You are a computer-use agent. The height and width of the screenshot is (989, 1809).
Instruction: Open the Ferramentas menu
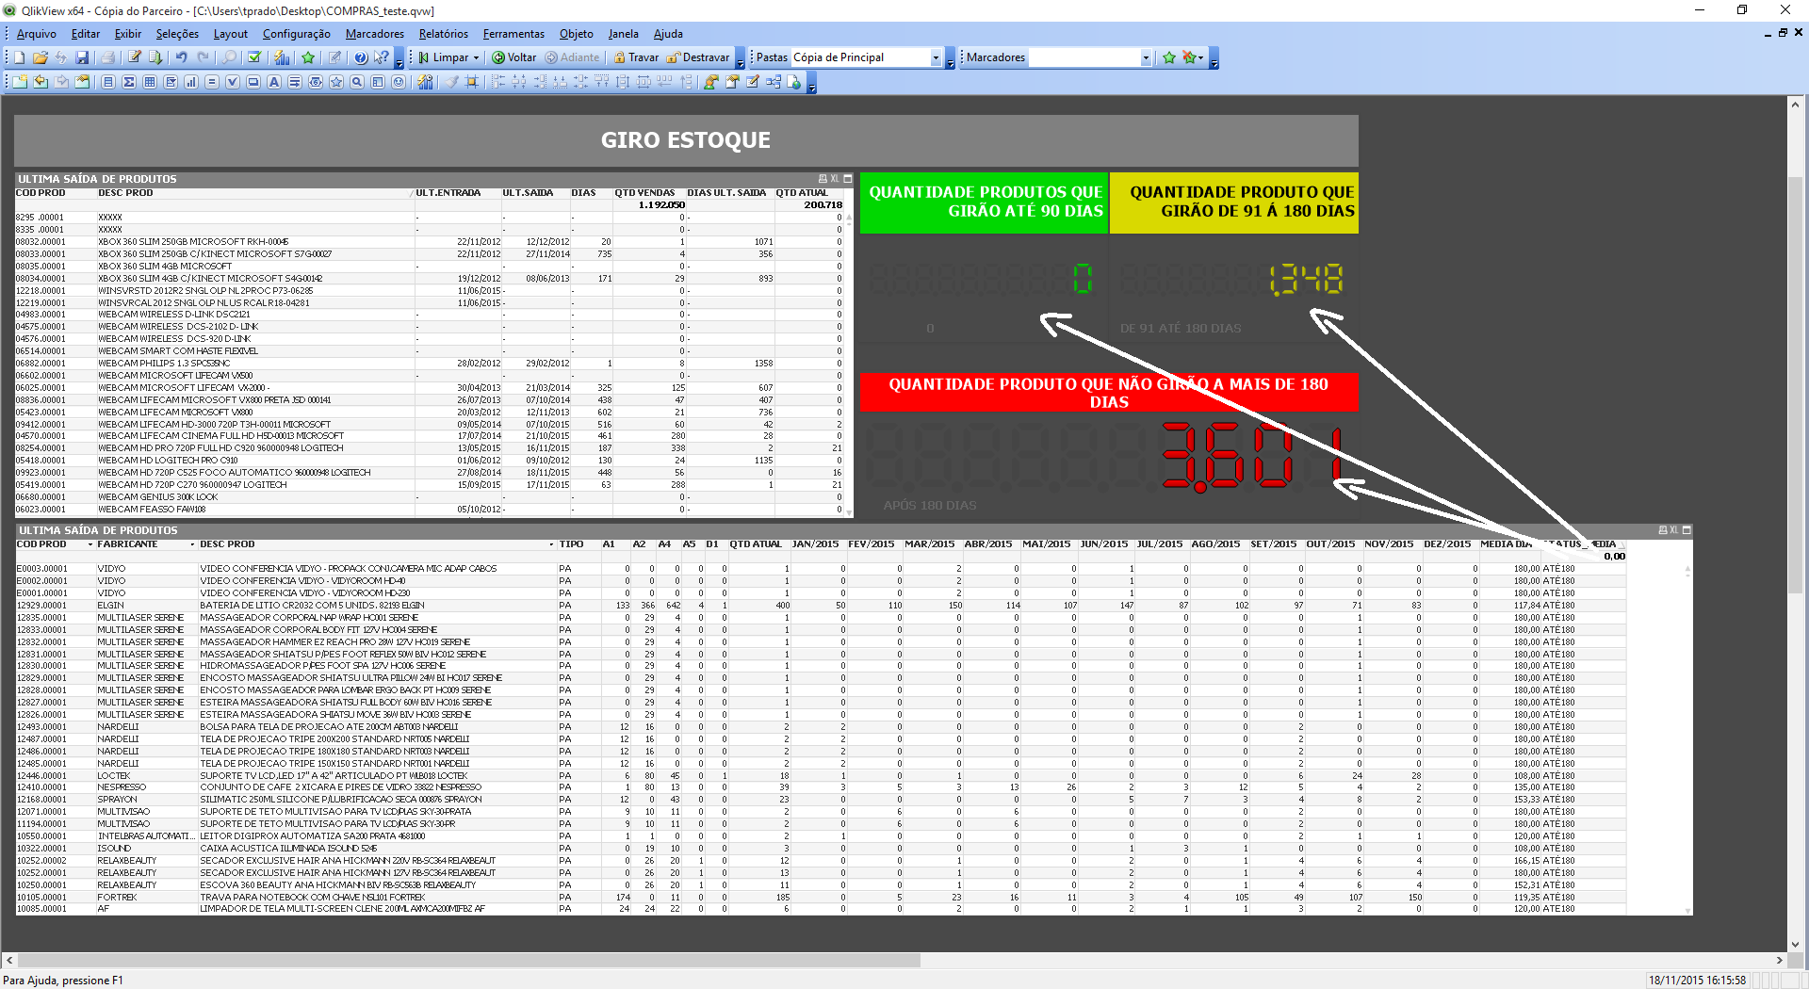click(x=513, y=34)
